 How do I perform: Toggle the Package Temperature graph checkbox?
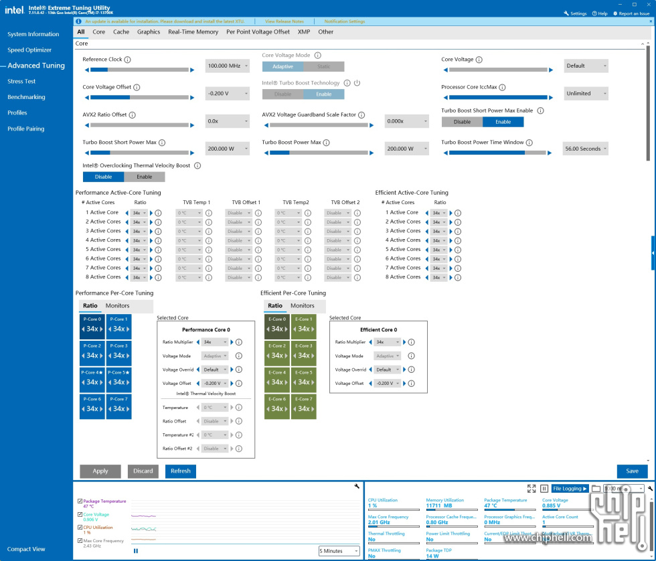tap(80, 501)
